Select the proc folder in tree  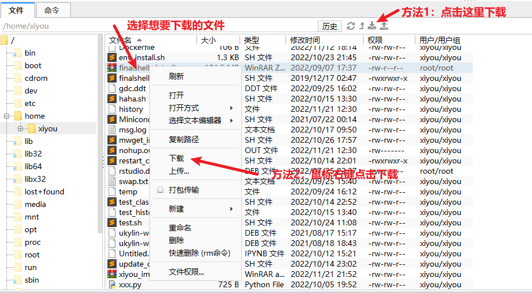pos(33,242)
